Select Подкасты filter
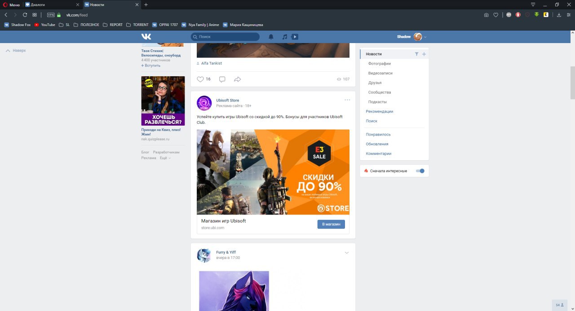 click(x=377, y=102)
